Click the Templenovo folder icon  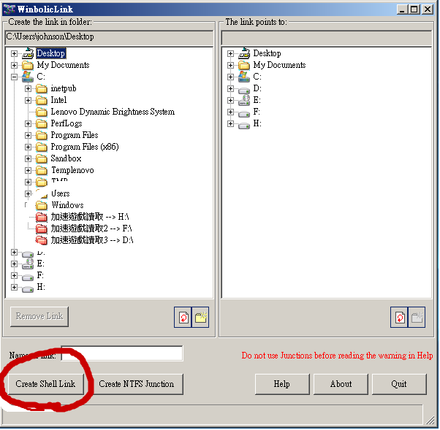click(42, 170)
